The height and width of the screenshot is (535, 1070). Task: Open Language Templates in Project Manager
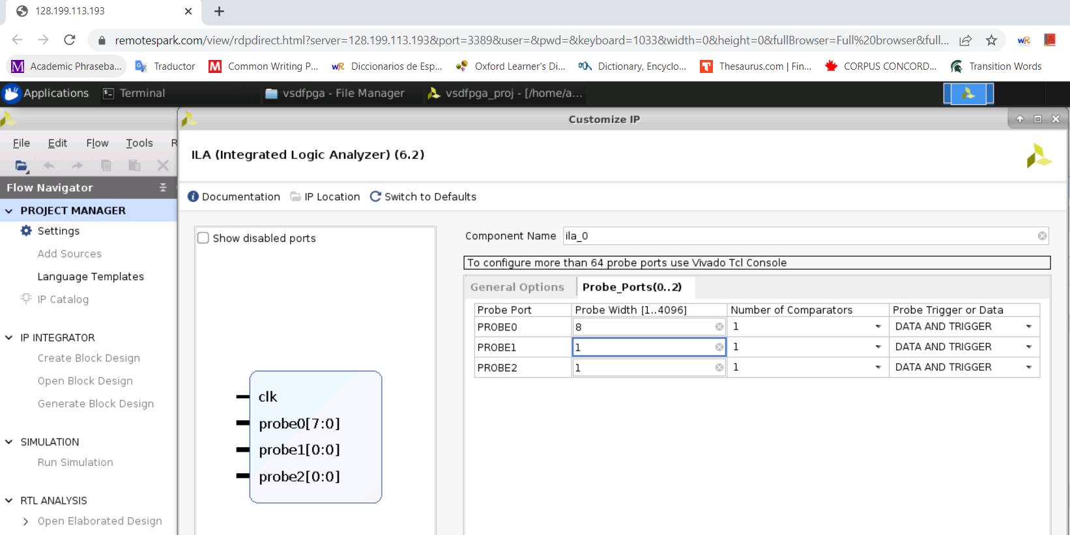pyautogui.click(x=91, y=276)
